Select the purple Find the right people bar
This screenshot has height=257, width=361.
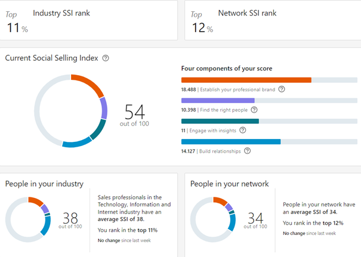pyautogui.click(x=218, y=101)
